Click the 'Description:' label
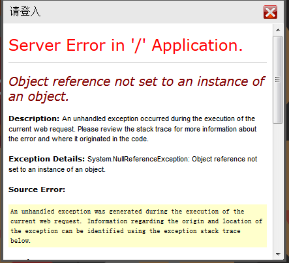The image size is (289, 263). click(x=34, y=118)
